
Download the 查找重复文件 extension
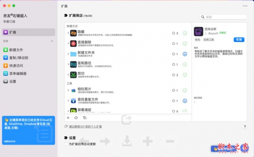(x=185, y=101)
